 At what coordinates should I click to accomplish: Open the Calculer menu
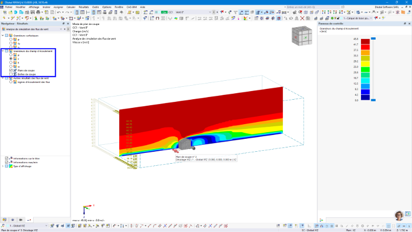[71, 7]
